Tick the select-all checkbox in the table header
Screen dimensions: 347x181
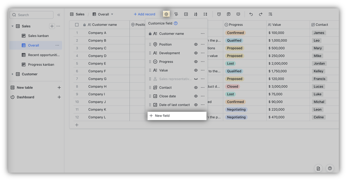click(x=77, y=25)
